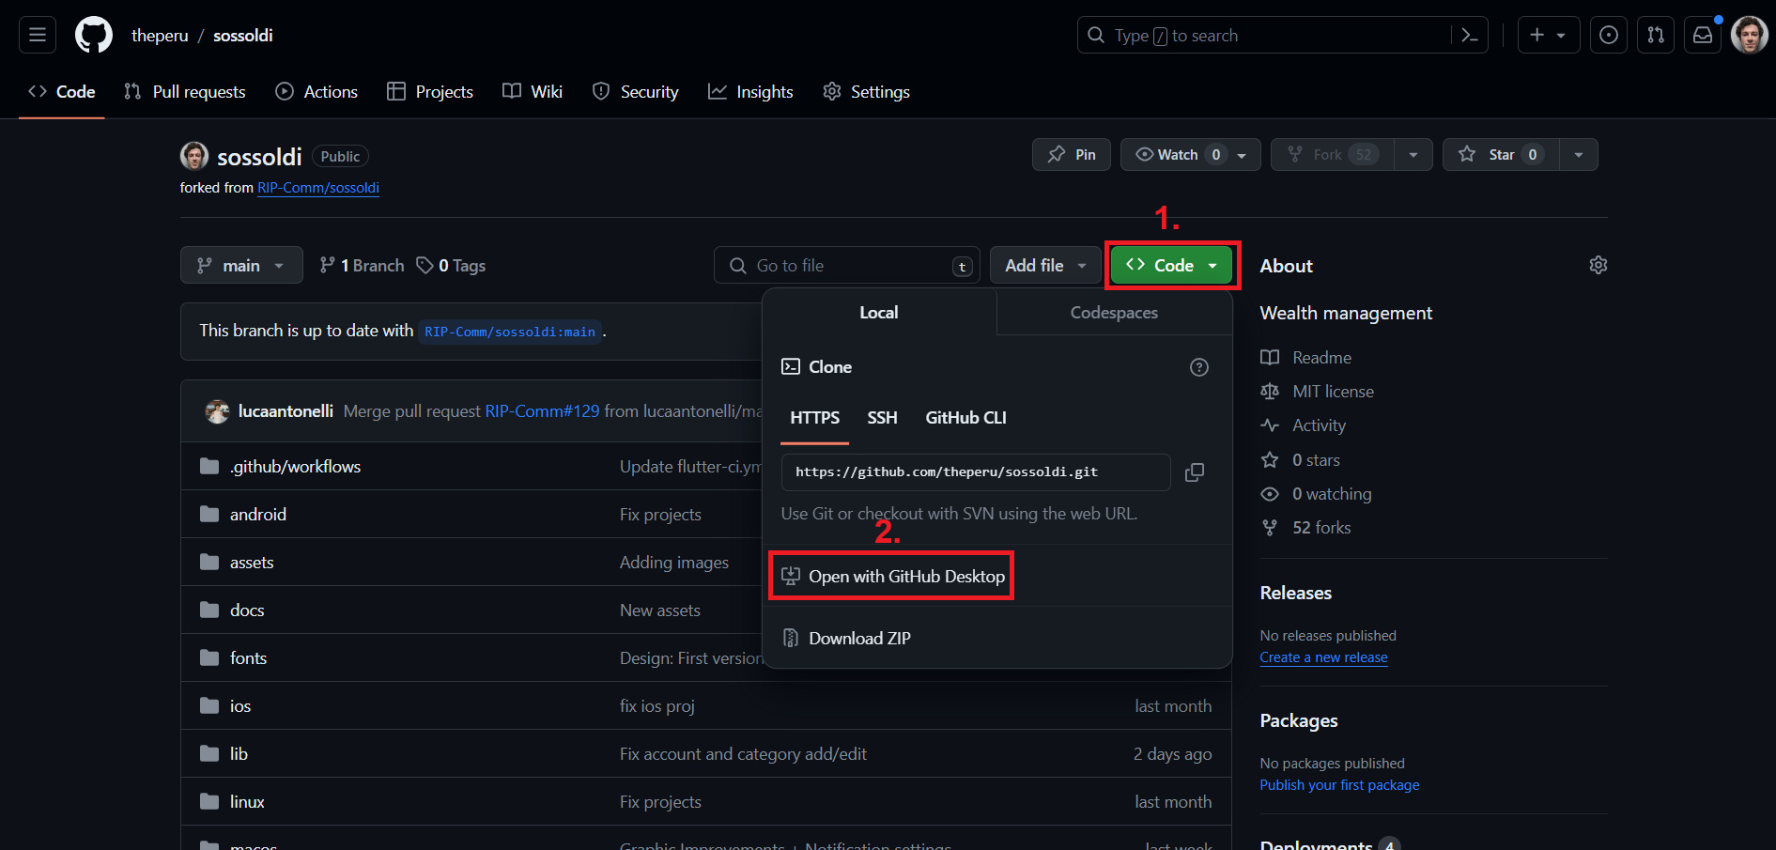This screenshot has width=1776, height=850.
Task: Open the android folder
Action: (258, 515)
